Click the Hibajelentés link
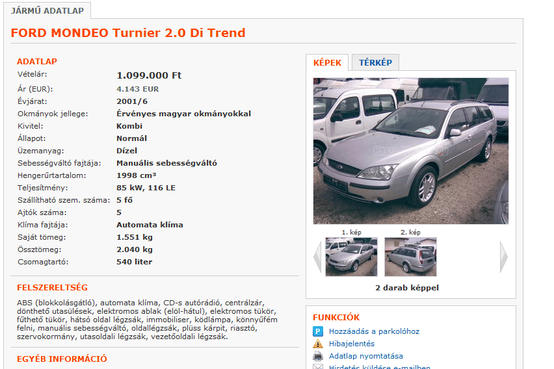The height and width of the screenshot is (369, 554). (x=352, y=344)
